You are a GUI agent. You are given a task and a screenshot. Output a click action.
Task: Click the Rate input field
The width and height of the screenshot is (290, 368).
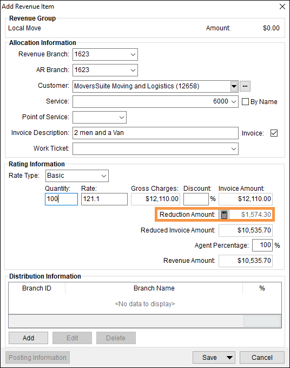coord(104,199)
